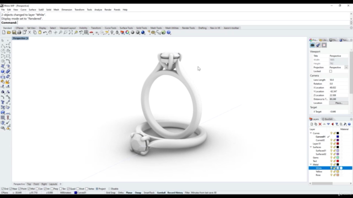Switch to the Curve Tools toolbar tab
The height and width of the screenshot is (198, 353).
(x=110, y=28)
